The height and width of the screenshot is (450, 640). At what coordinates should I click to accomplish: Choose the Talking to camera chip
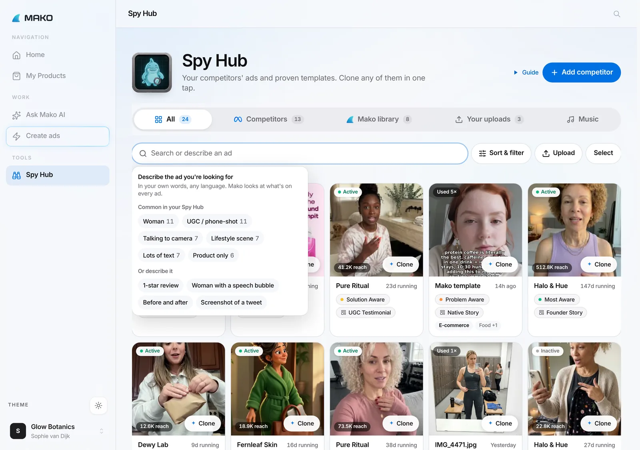point(170,238)
